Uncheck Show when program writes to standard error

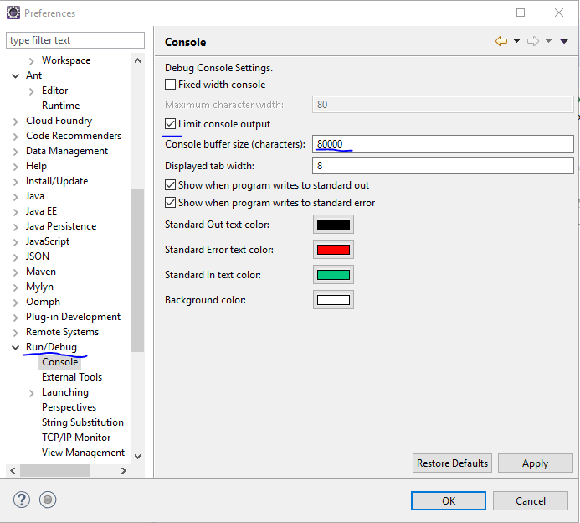(x=171, y=203)
